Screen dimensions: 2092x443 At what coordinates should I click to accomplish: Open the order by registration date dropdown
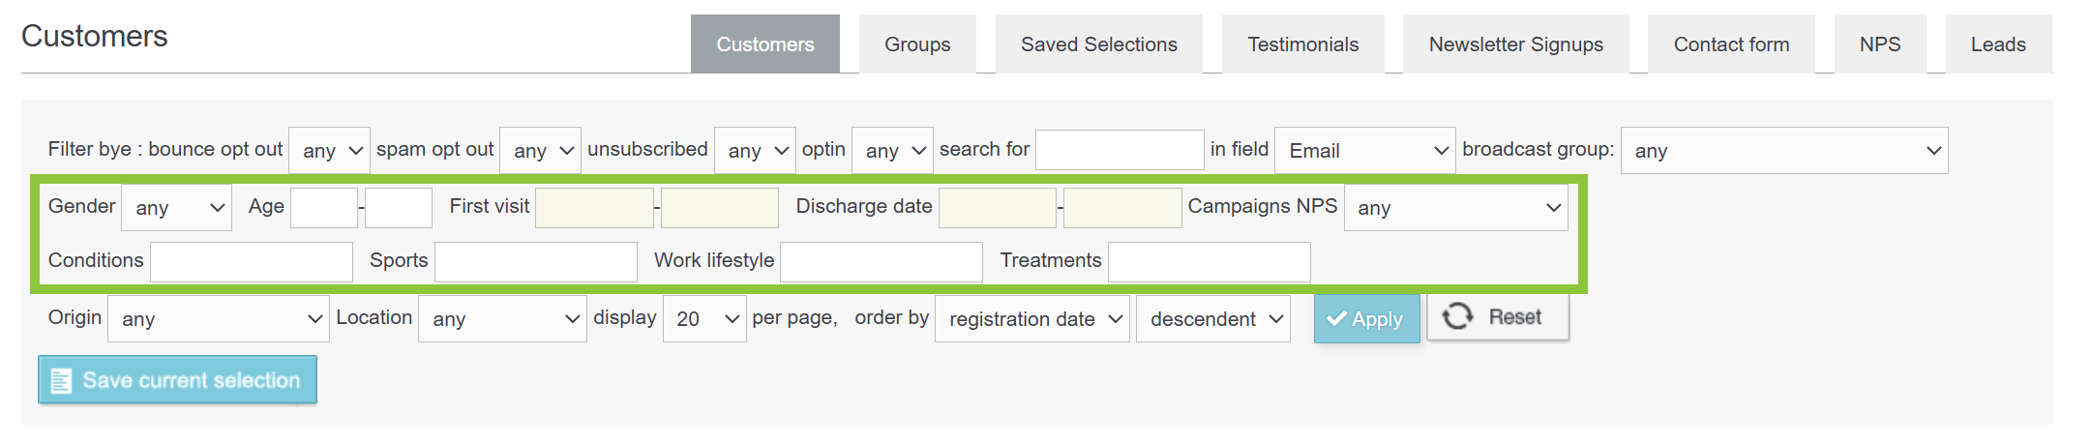[x=1031, y=319]
